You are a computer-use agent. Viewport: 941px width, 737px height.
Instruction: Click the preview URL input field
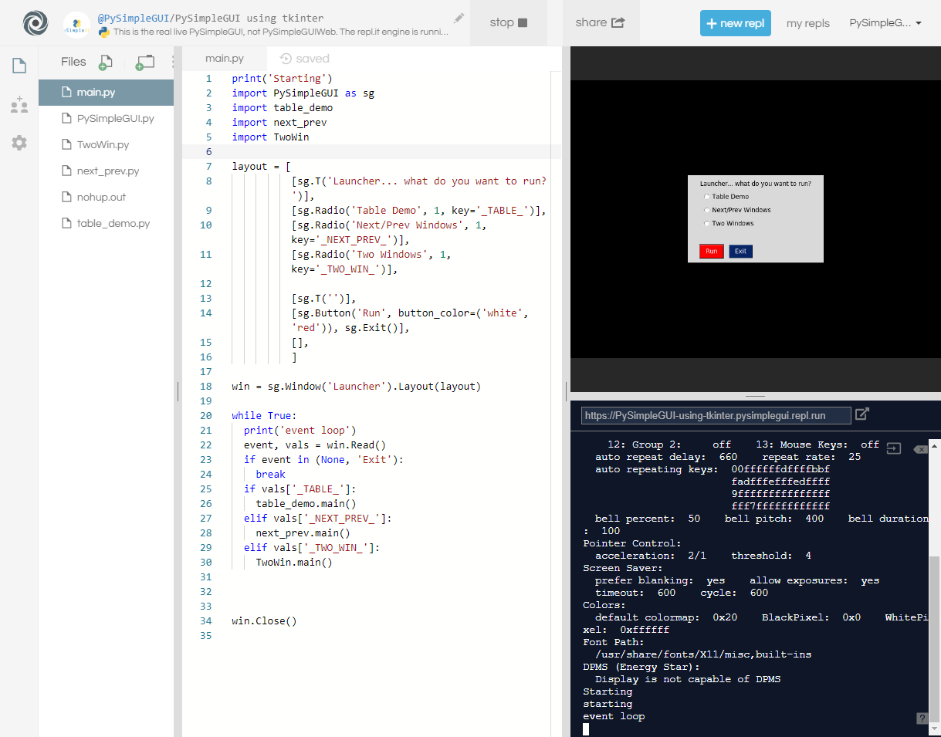716,415
